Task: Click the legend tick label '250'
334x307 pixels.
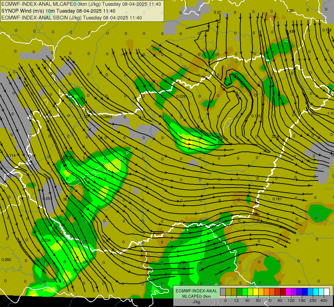Action: [x=313, y=301]
